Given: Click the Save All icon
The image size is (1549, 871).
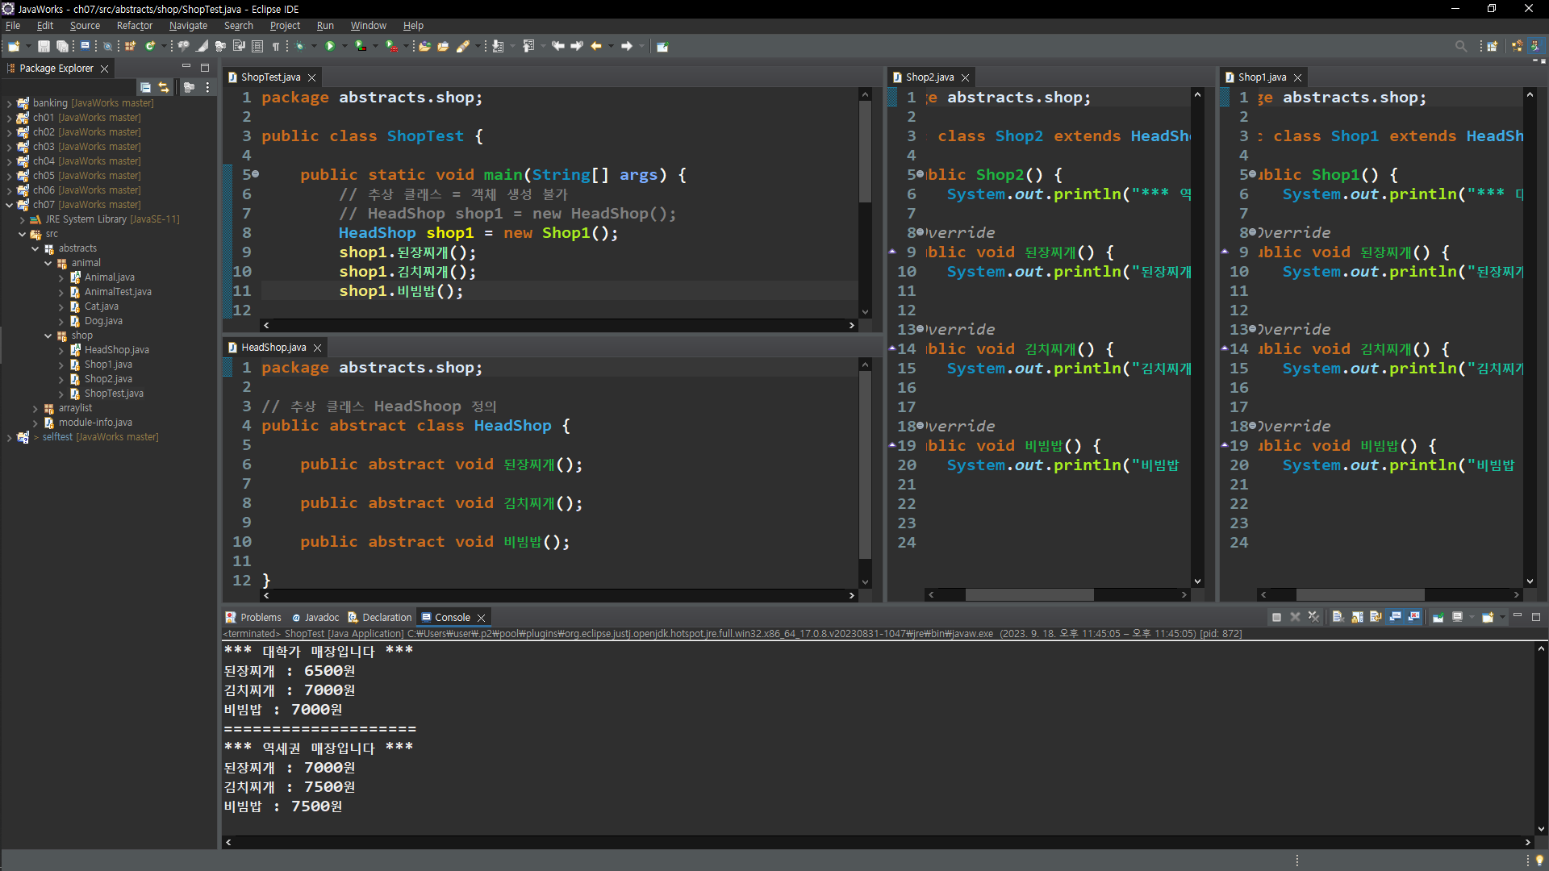Looking at the screenshot, I should (x=62, y=46).
